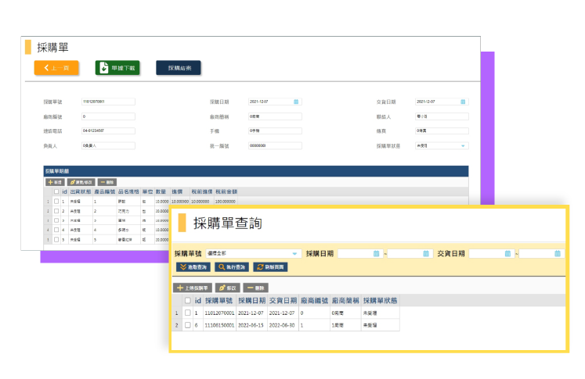Sort by the 採購單號 column header
Viewport: 585px width, 379px height.
[x=218, y=300]
